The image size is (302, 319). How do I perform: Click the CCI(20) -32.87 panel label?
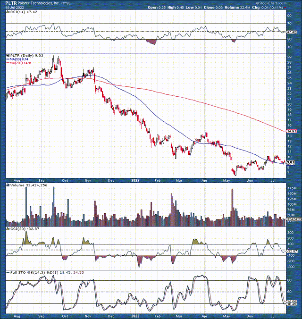point(25,229)
